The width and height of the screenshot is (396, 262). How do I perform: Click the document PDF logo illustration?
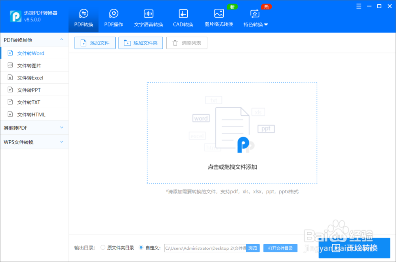pyautogui.click(x=235, y=130)
